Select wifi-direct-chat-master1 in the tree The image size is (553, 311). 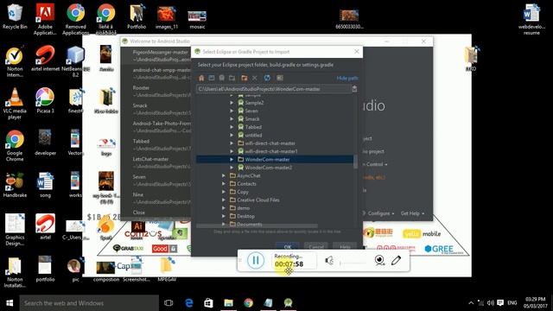point(270,151)
